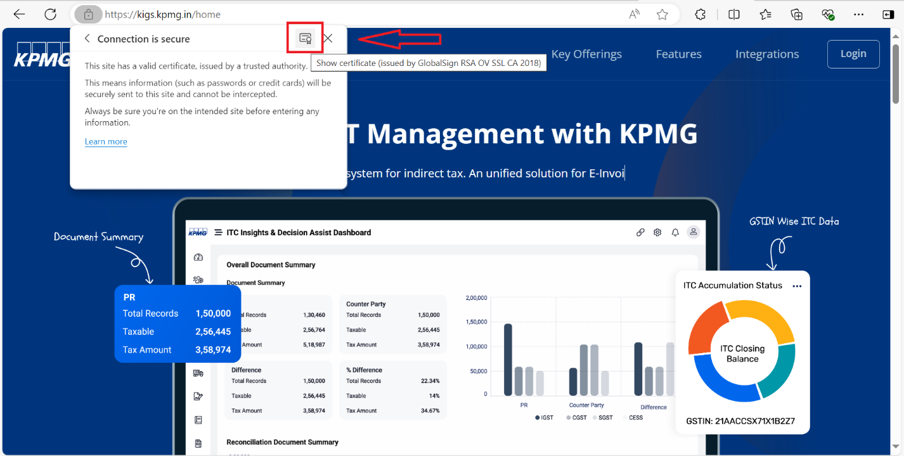Click the link chain icon in the dashboard header
This screenshot has height=456, width=904.
point(640,232)
